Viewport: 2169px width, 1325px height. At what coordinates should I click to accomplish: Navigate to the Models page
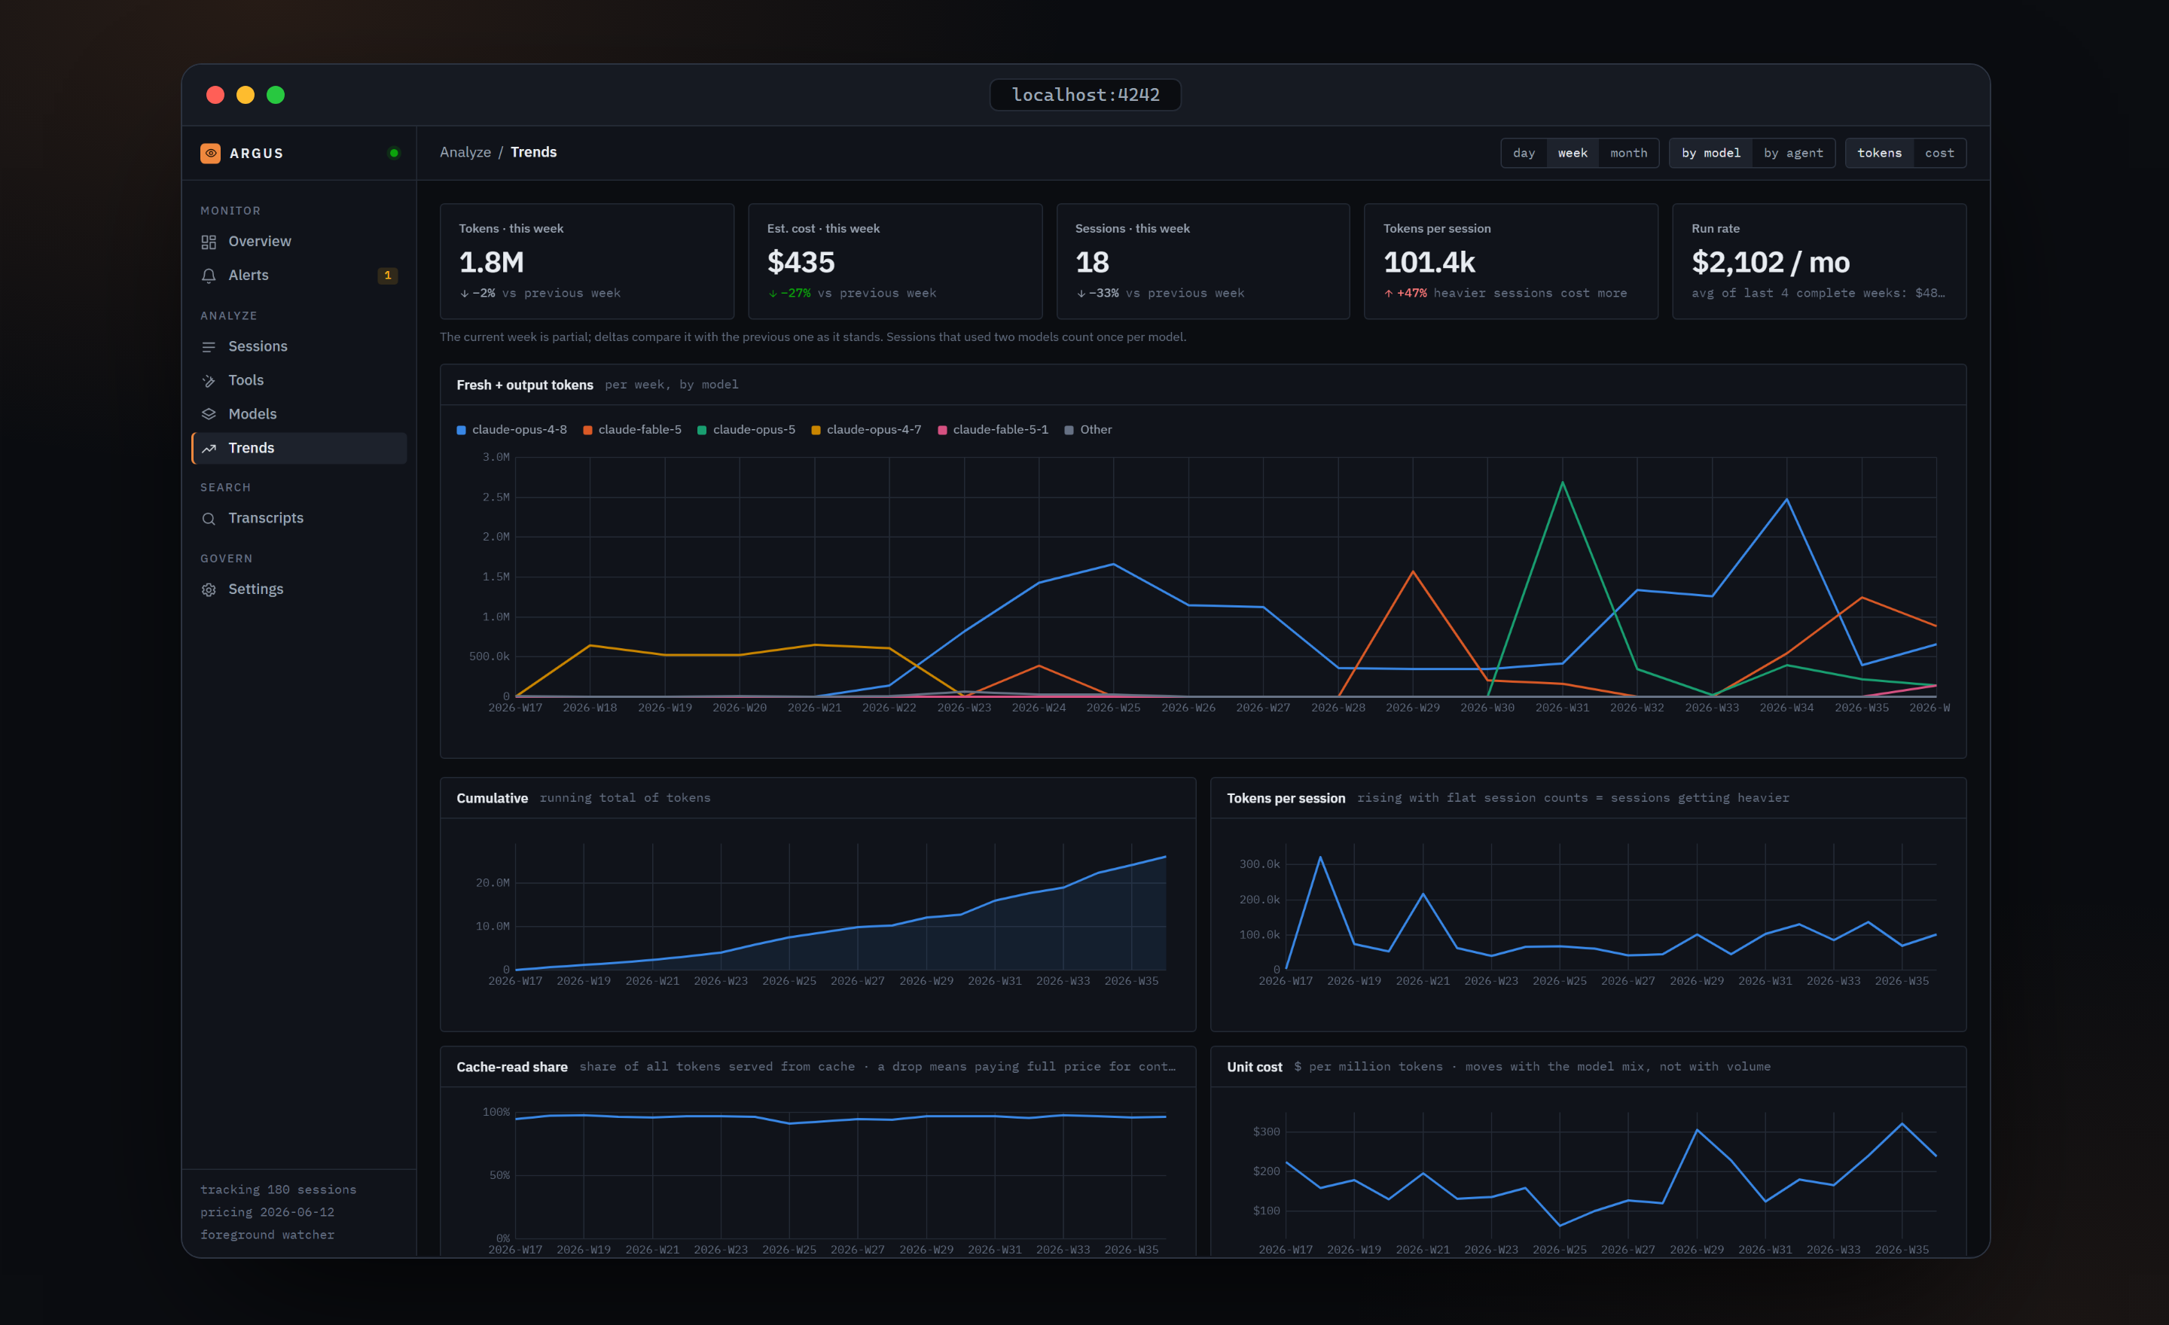pyautogui.click(x=299, y=414)
